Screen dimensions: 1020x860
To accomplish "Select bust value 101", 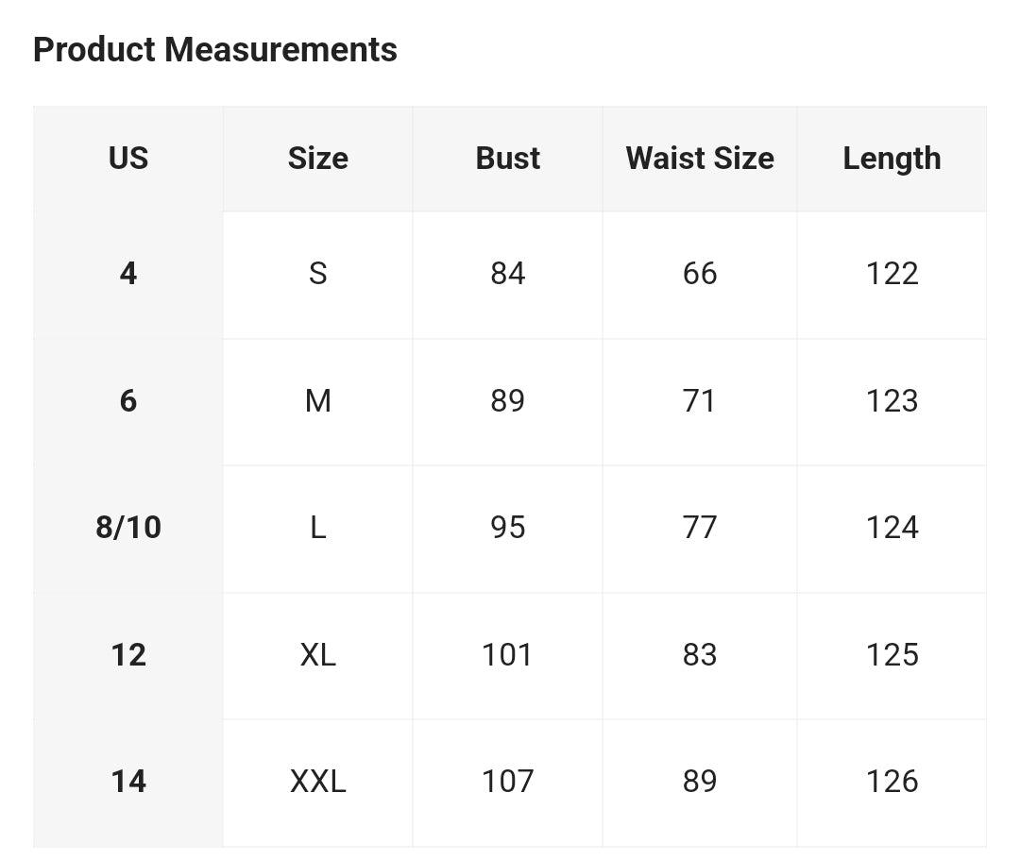I will click(x=507, y=656).
